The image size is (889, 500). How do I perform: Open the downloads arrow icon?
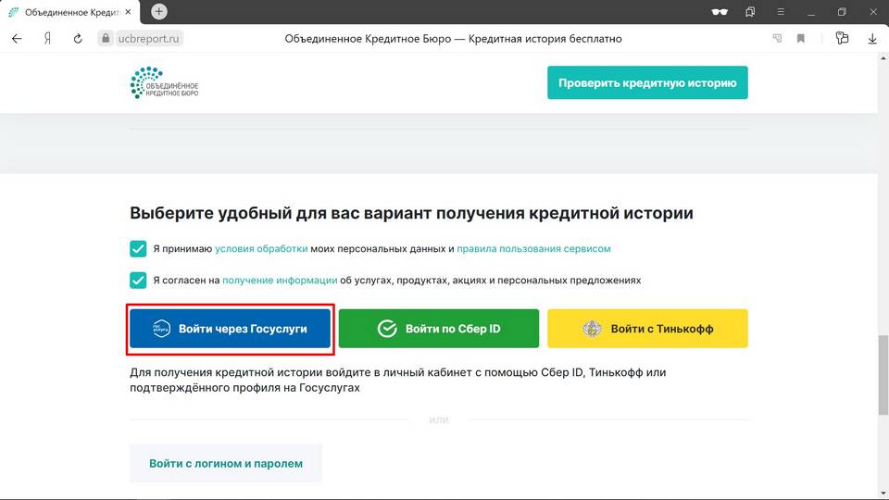click(872, 39)
